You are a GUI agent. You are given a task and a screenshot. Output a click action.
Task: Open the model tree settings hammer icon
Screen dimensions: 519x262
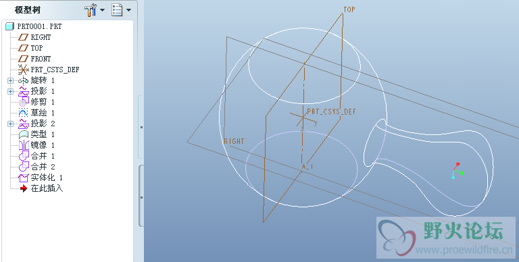(x=90, y=10)
